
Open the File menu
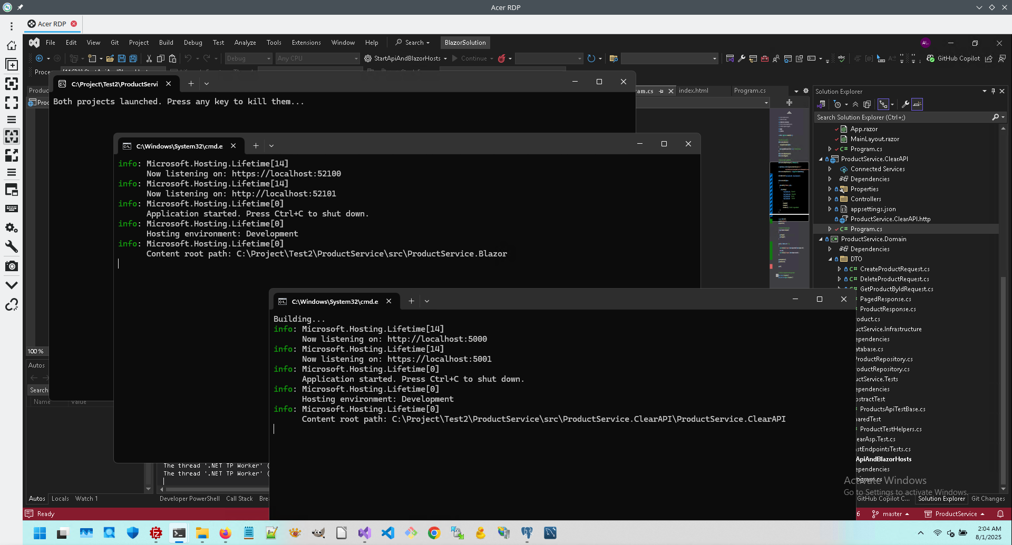(x=51, y=43)
